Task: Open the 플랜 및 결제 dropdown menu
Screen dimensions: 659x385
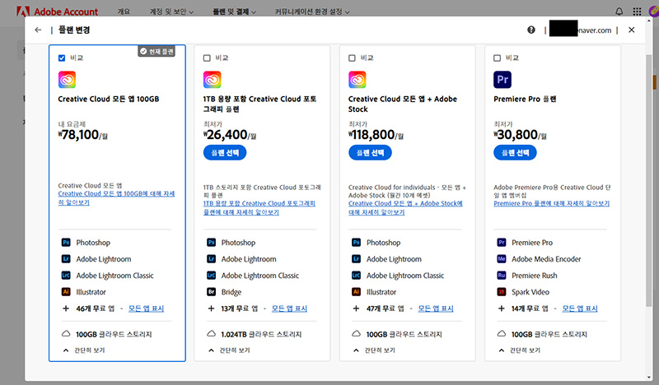Action: click(234, 12)
